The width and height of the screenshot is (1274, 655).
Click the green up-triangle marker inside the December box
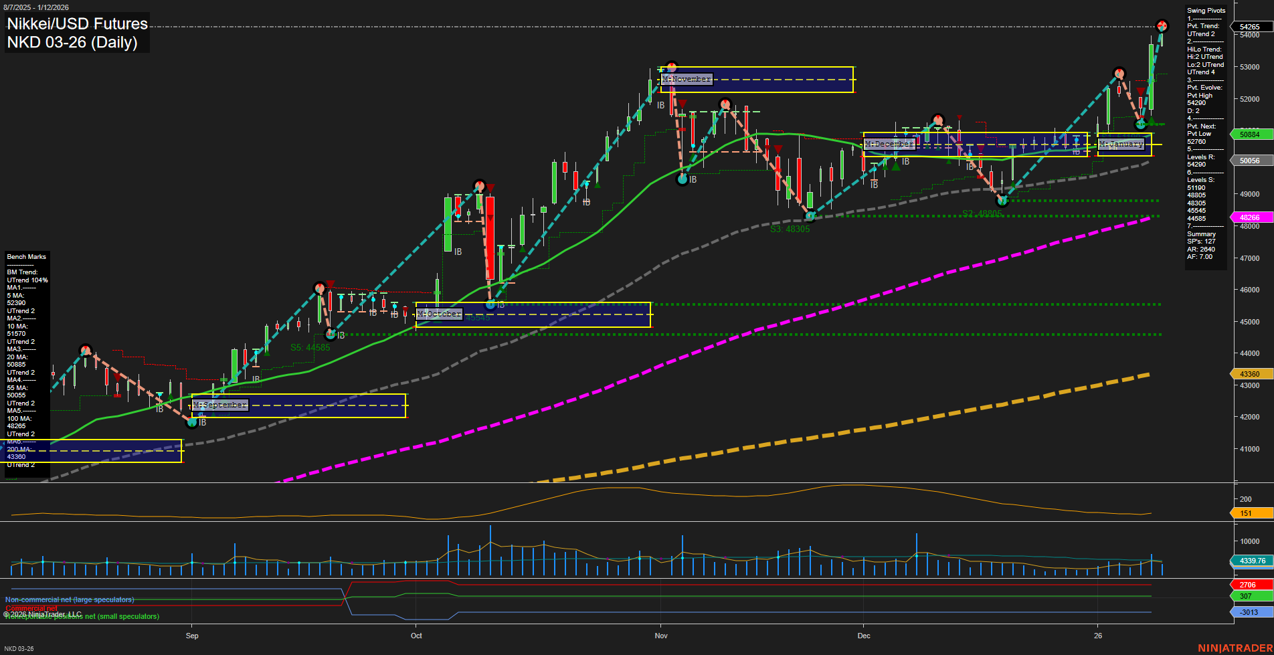click(x=927, y=147)
